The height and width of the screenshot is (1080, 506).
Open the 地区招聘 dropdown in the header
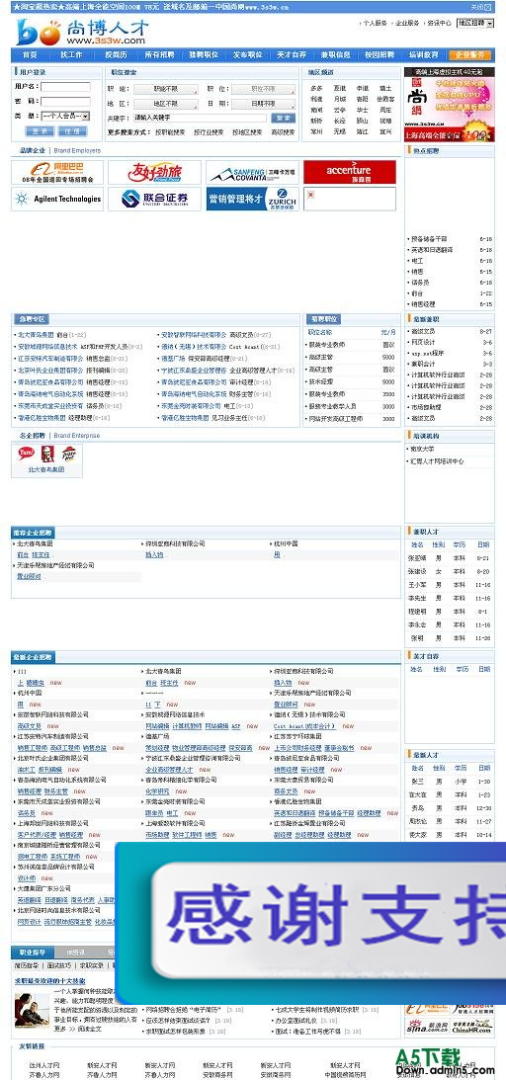click(x=475, y=23)
